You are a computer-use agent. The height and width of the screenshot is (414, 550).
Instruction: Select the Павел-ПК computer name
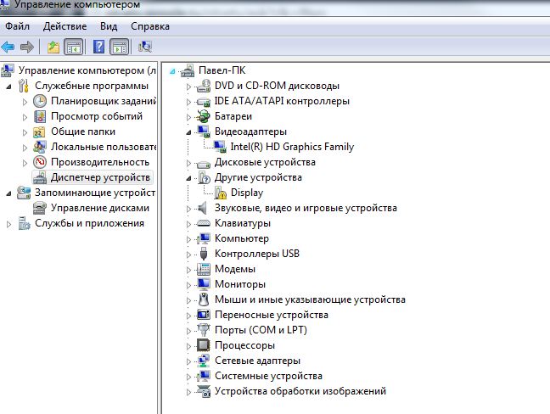point(222,70)
